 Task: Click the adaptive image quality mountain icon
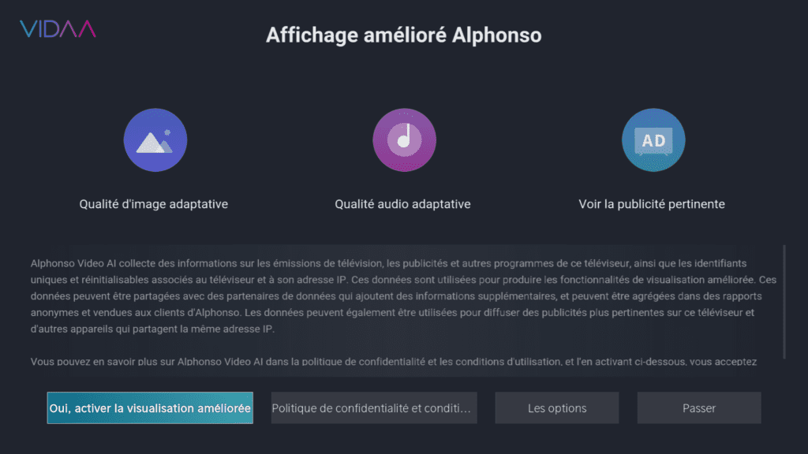tap(155, 140)
